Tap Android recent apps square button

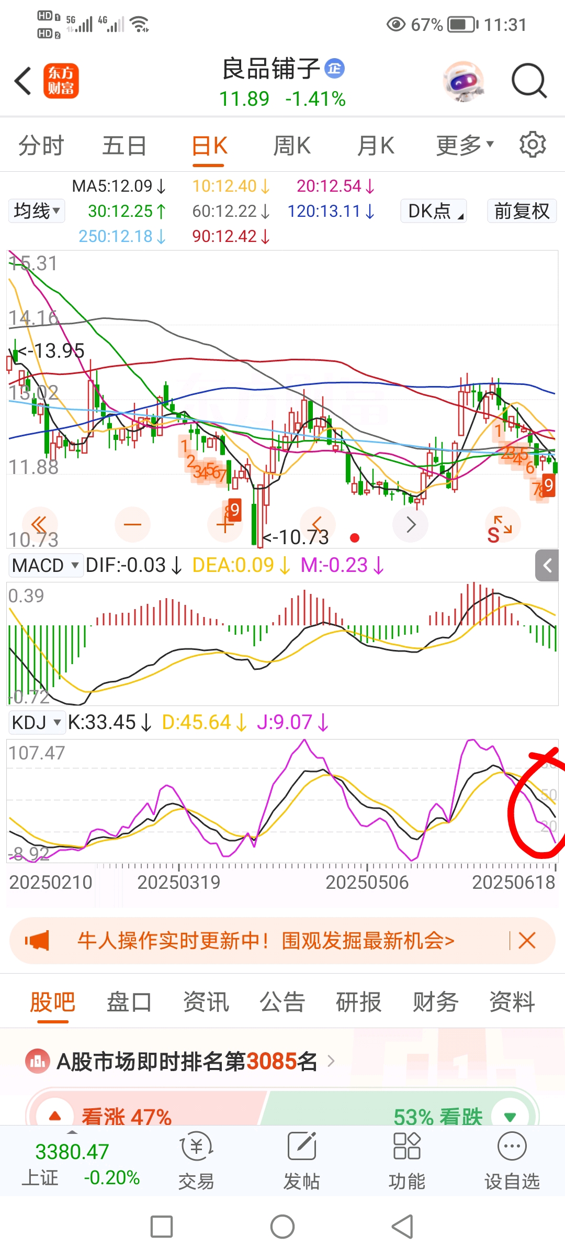click(x=162, y=1227)
